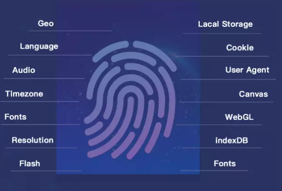Viewport: 282px width, 191px height.
Task: Click the Lacal Storage label
Action: coord(225,24)
